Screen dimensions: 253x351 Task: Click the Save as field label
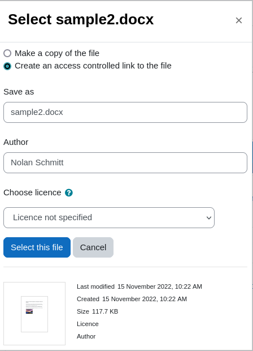[x=19, y=92]
